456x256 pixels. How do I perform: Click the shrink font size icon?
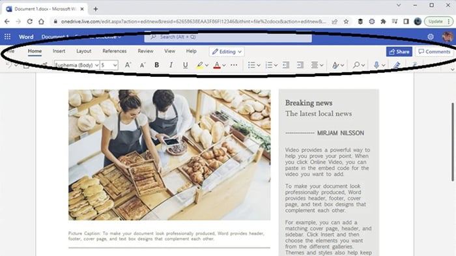pos(142,65)
